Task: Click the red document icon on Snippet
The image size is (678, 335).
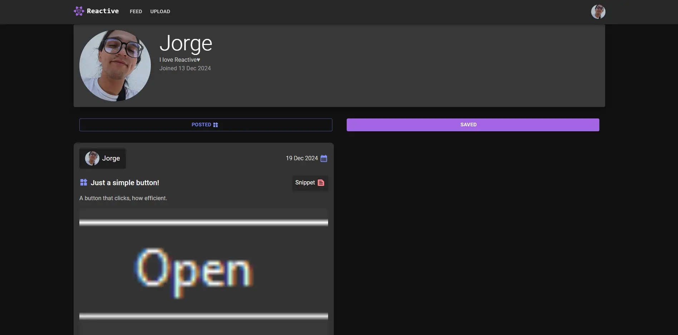Action: point(321,183)
